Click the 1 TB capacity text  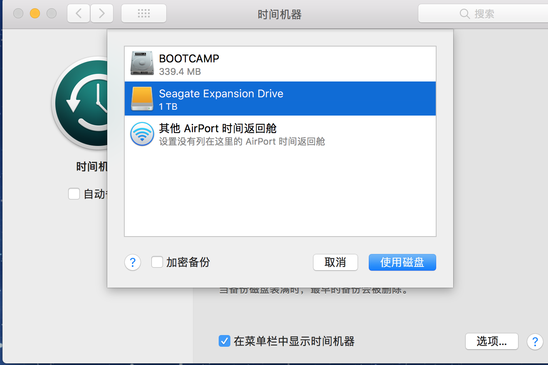click(x=168, y=106)
